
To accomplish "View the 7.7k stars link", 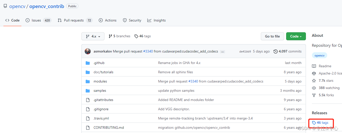I will [x=326, y=80].
